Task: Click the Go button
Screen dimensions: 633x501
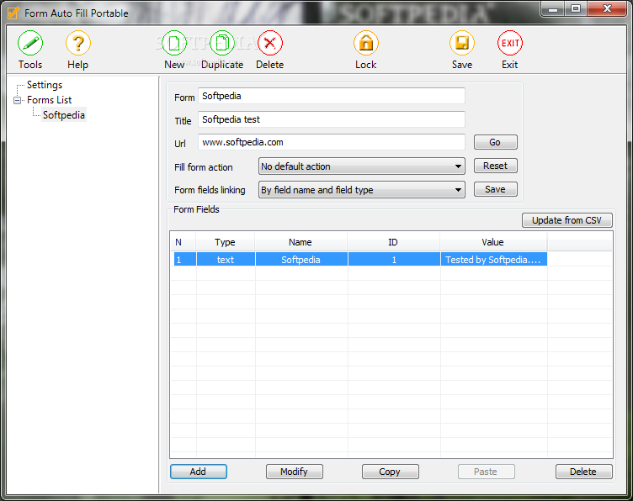Action: (x=495, y=142)
